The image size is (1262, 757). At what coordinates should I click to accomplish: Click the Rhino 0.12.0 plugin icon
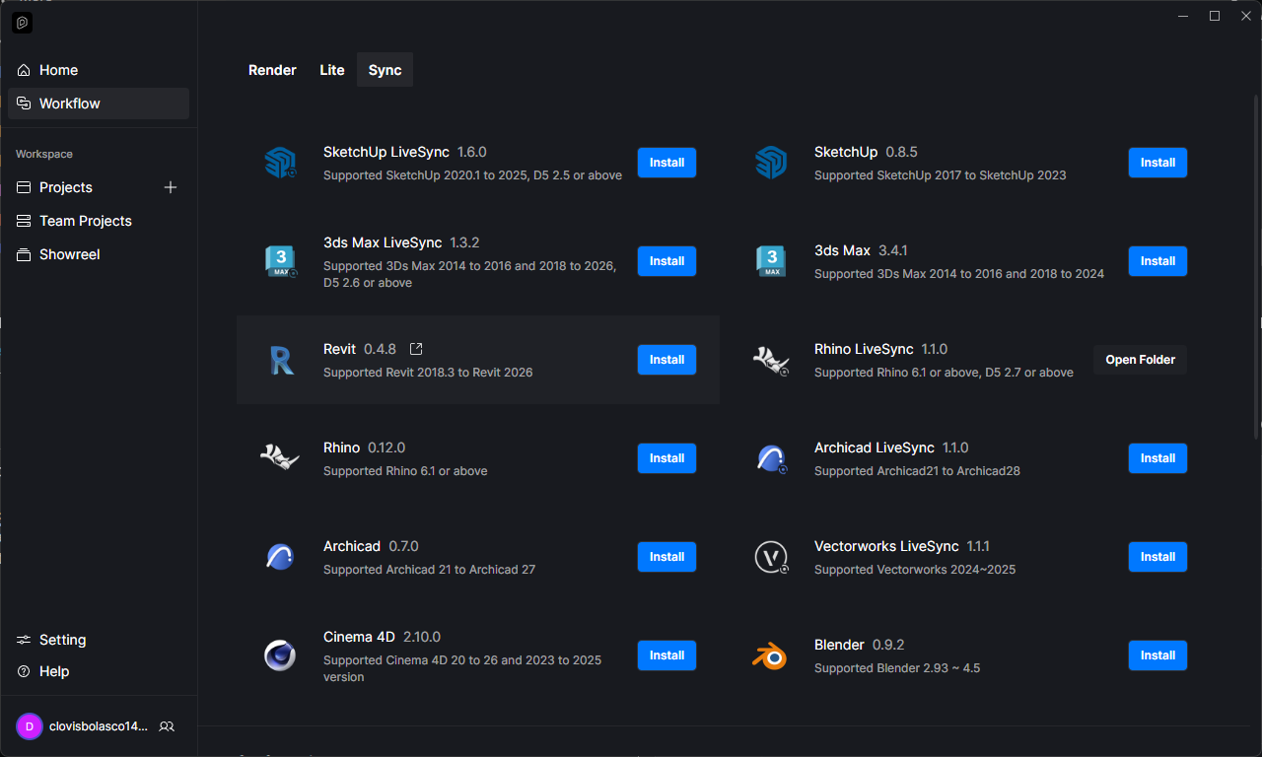click(x=280, y=457)
